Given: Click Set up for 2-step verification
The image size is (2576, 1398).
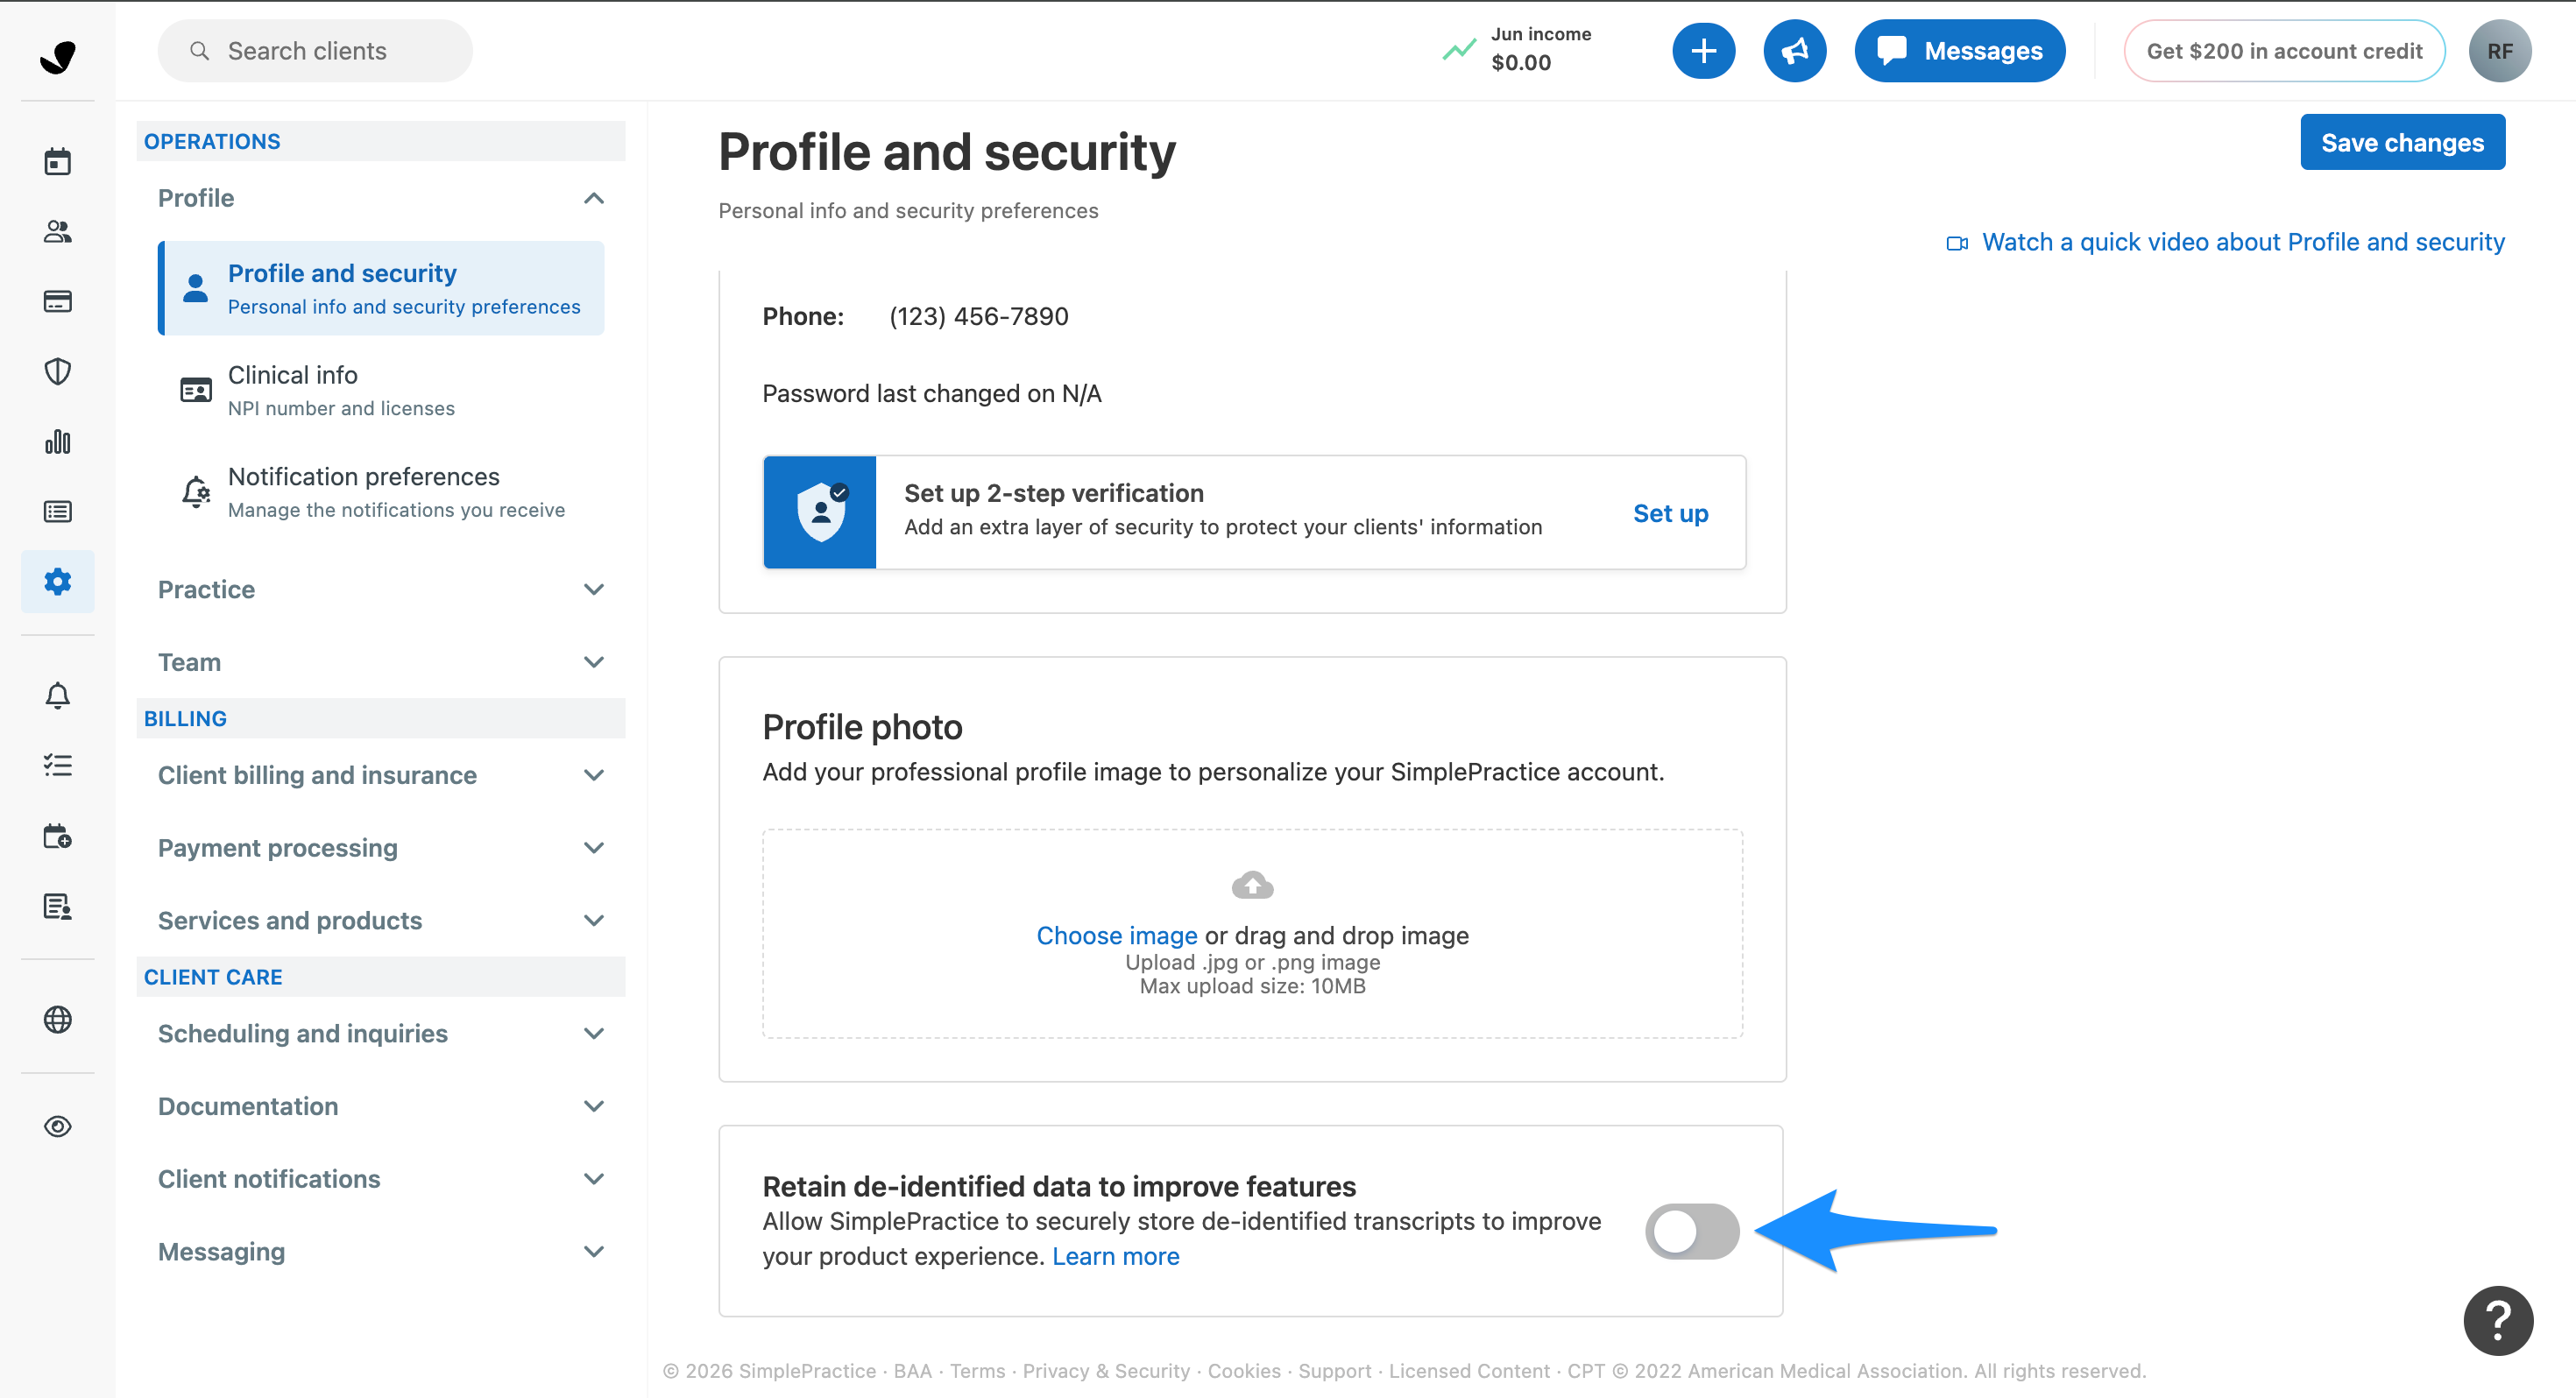Looking at the screenshot, I should 1670,513.
